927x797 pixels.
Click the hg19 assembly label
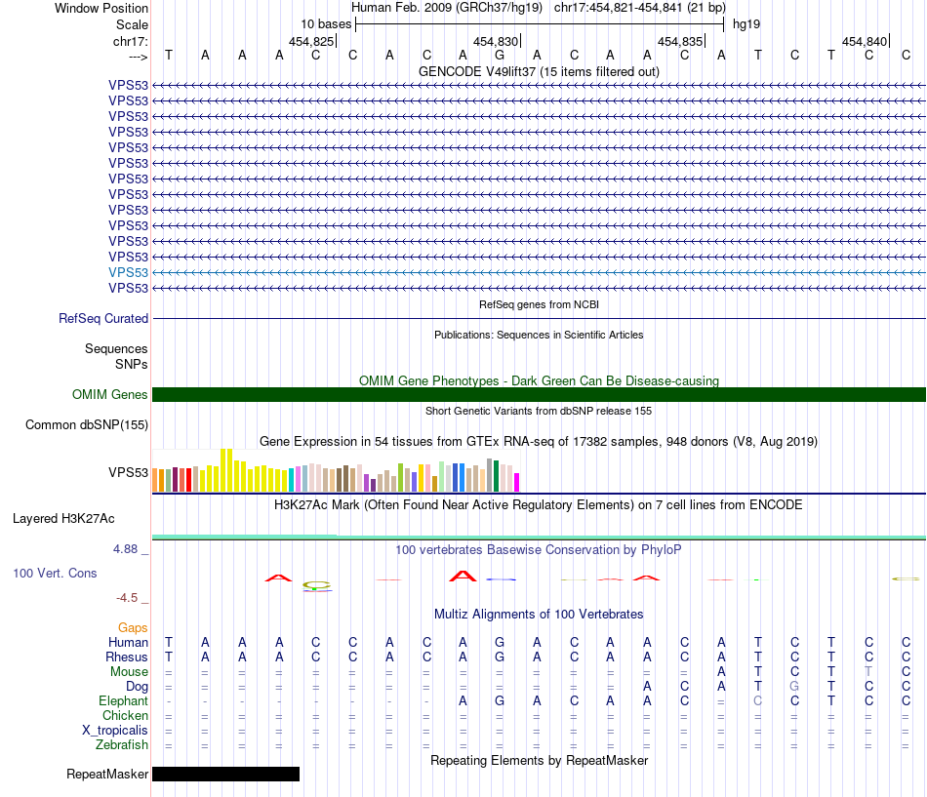coord(746,24)
